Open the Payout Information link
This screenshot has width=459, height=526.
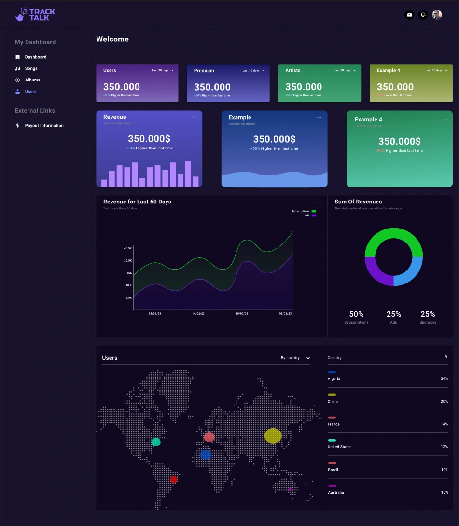[44, 125]
